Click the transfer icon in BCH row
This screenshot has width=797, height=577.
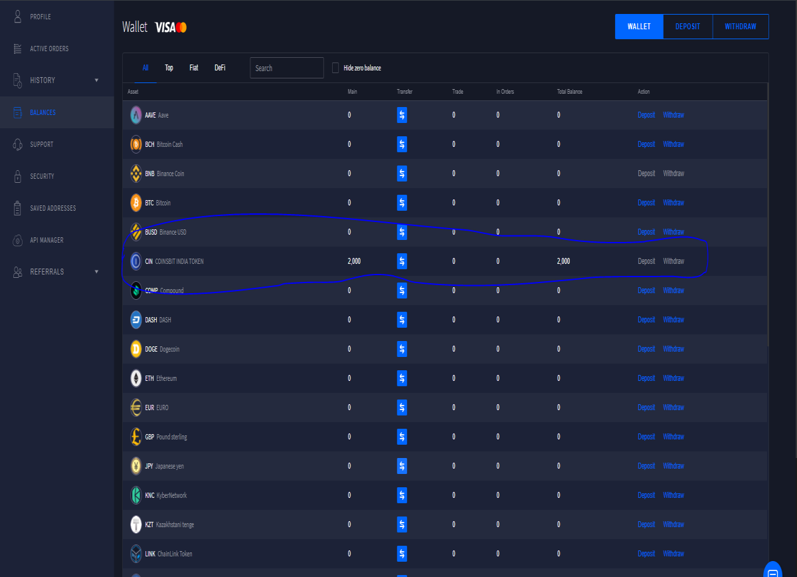[x=402, y=144]
